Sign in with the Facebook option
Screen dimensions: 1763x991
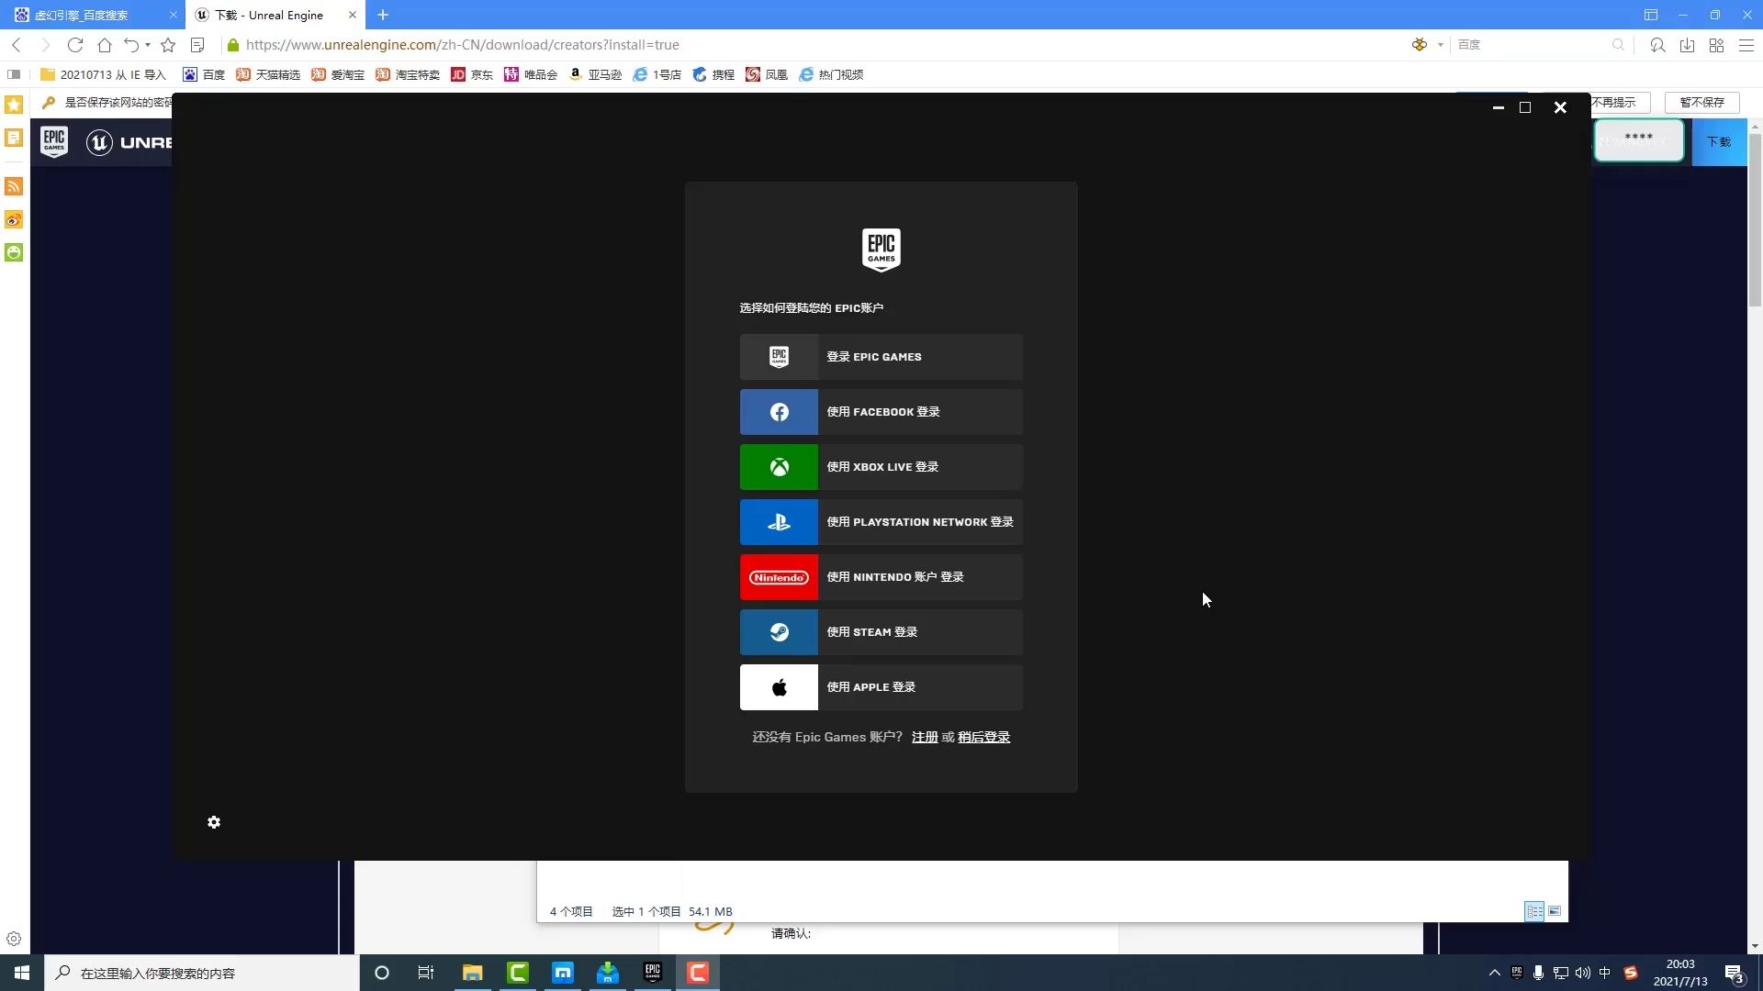(880, 412)
